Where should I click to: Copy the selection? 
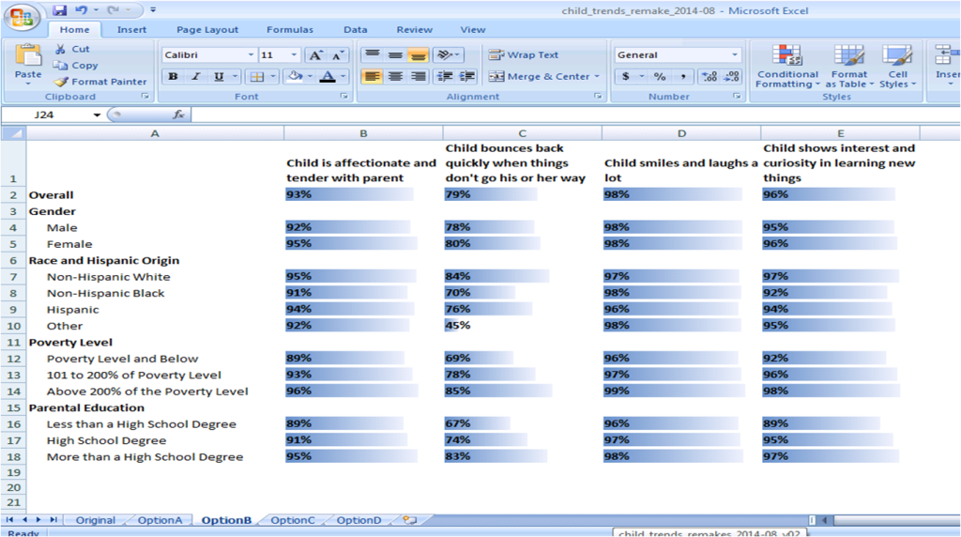click(x=75, y=66)
